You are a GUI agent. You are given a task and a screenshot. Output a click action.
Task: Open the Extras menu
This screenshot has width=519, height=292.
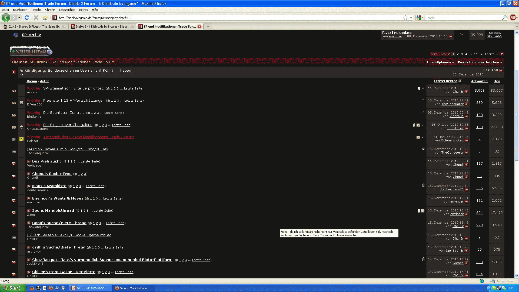click(x=83, y=10)
